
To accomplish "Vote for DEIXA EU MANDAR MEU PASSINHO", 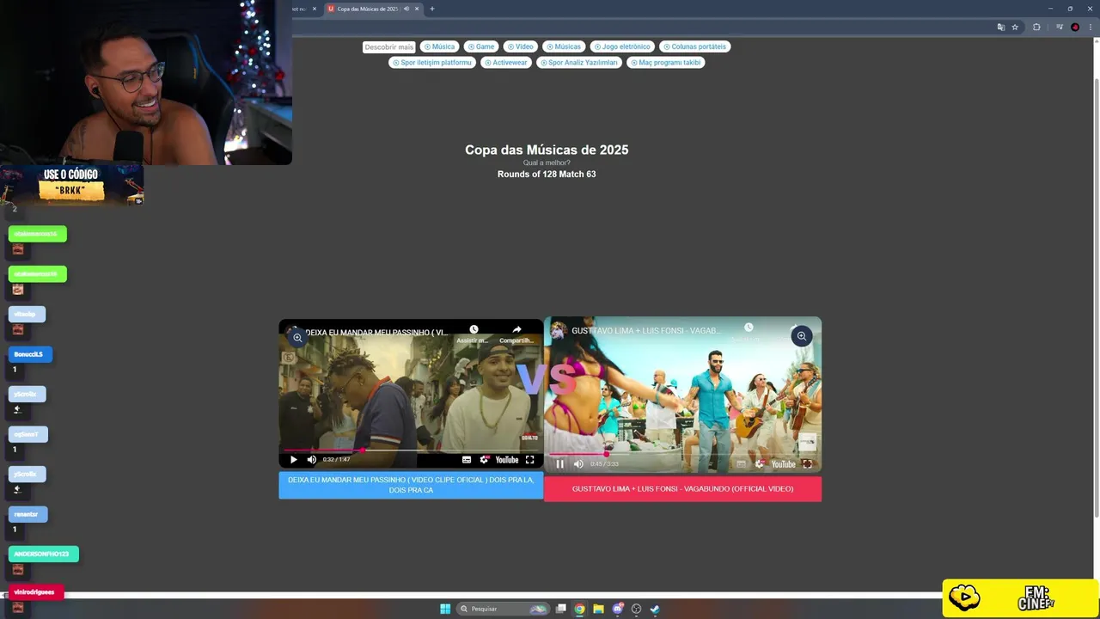I will click(x=411, y=485).
